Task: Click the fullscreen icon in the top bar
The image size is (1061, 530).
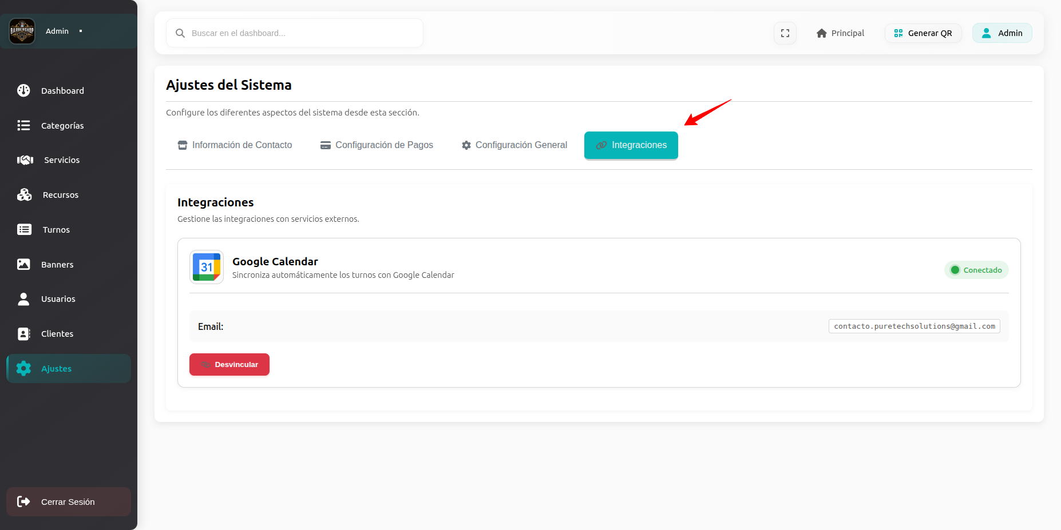Action: (785, 33)
